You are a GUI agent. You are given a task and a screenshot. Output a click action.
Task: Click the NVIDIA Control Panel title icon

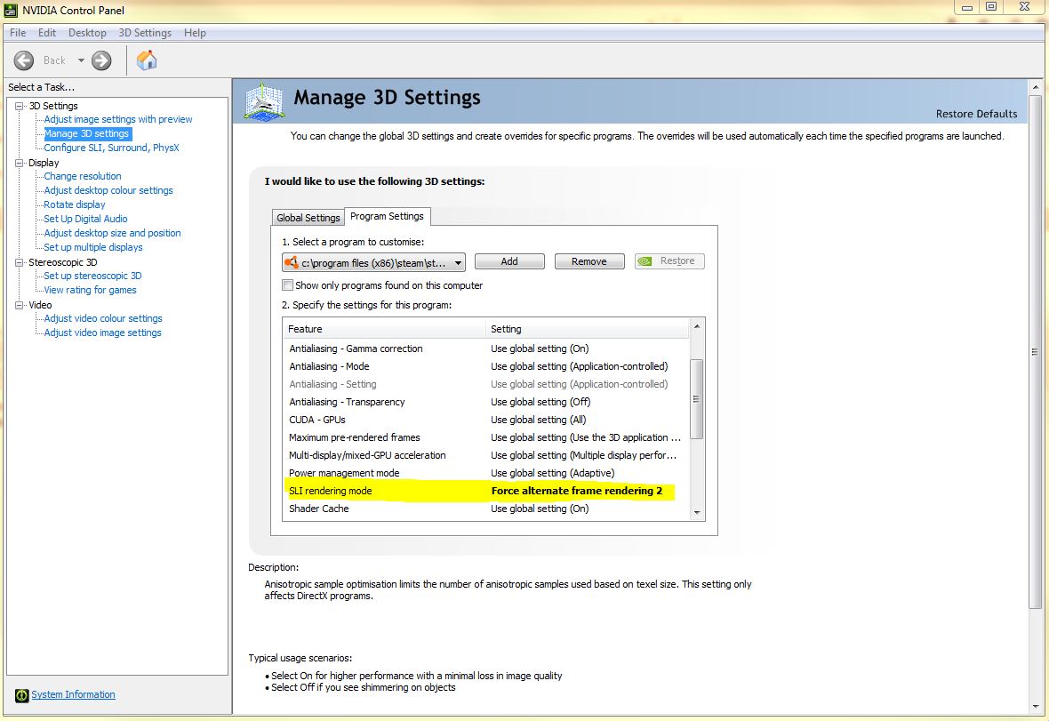point(11,10)
